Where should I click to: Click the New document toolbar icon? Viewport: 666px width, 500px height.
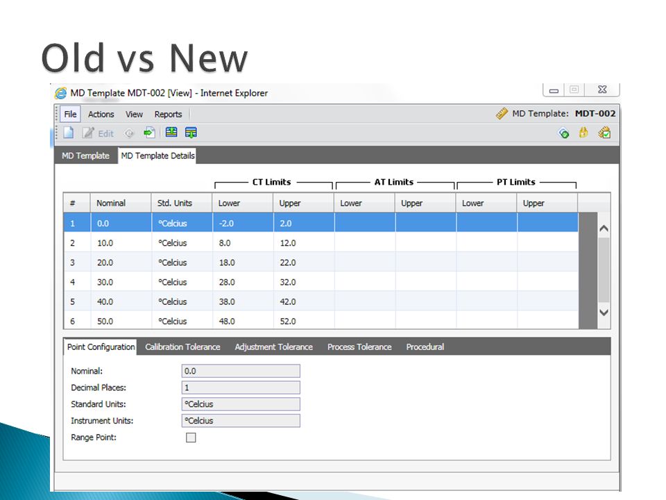coord(69,133)
